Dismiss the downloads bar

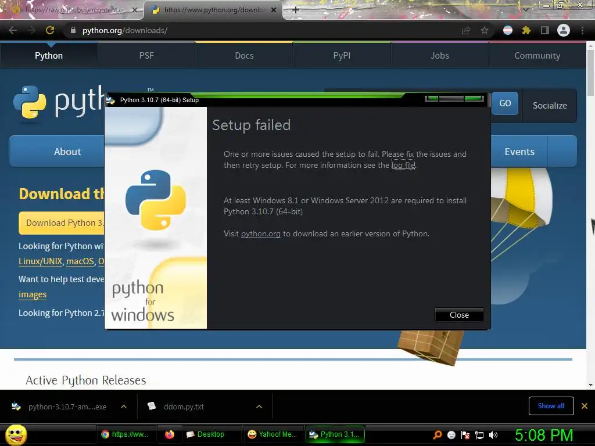(x=585, y=406)
